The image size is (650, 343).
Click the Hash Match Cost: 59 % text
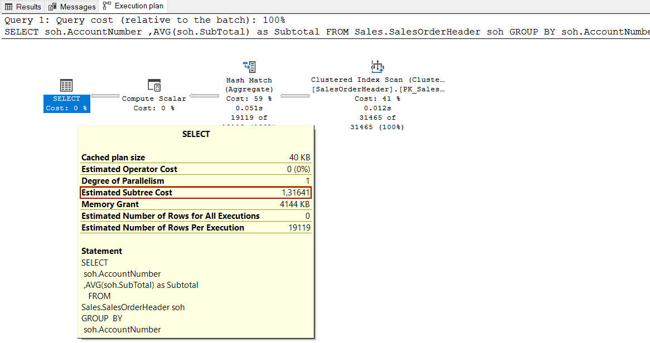[249, 99]
